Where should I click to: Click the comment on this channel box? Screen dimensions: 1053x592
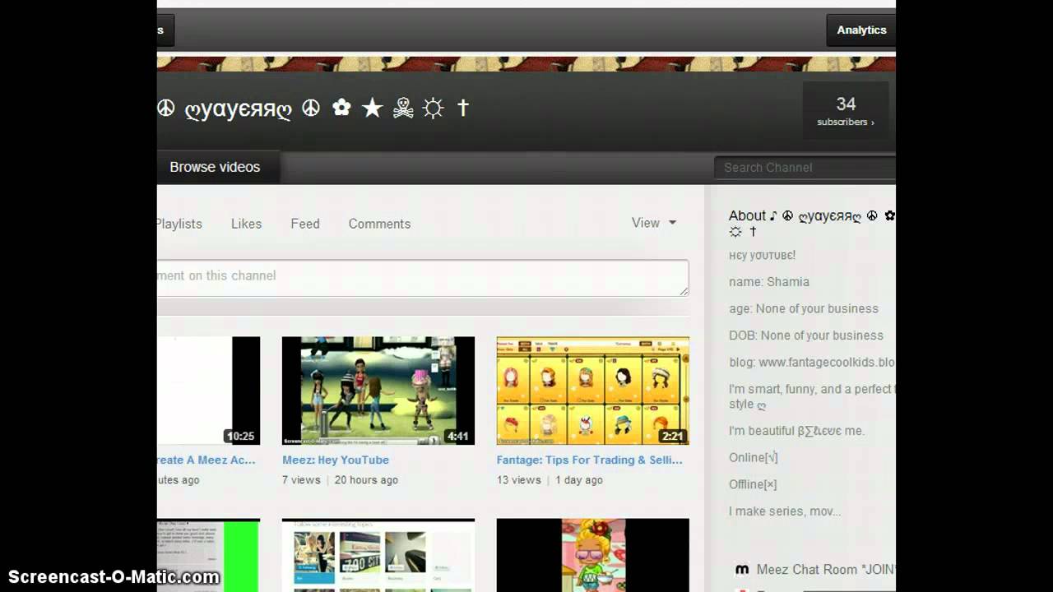tap(423, 277)
